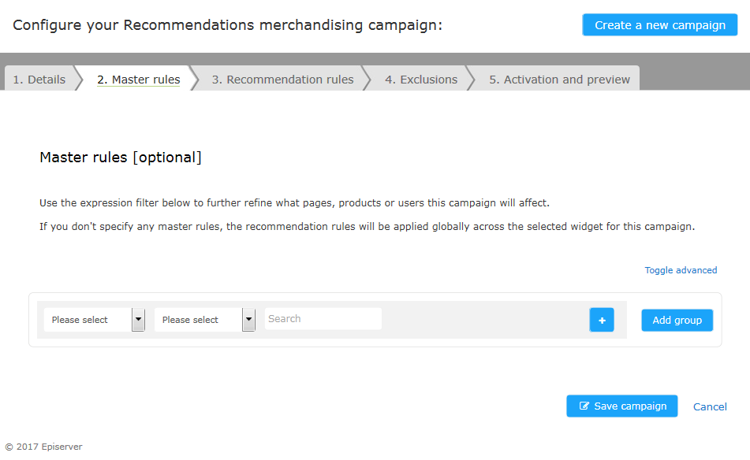This screenshot has width=750, height=460.
Task: Click the second Please select combo box
Action: 205,320
